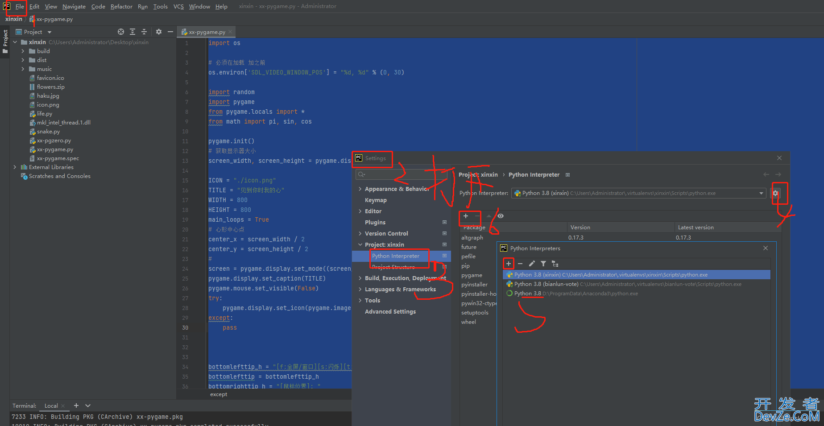The height and width of the screenshot is (426, 824).
Task: Click the expand all icon in Project panel
Action: (x=133, y=32)
